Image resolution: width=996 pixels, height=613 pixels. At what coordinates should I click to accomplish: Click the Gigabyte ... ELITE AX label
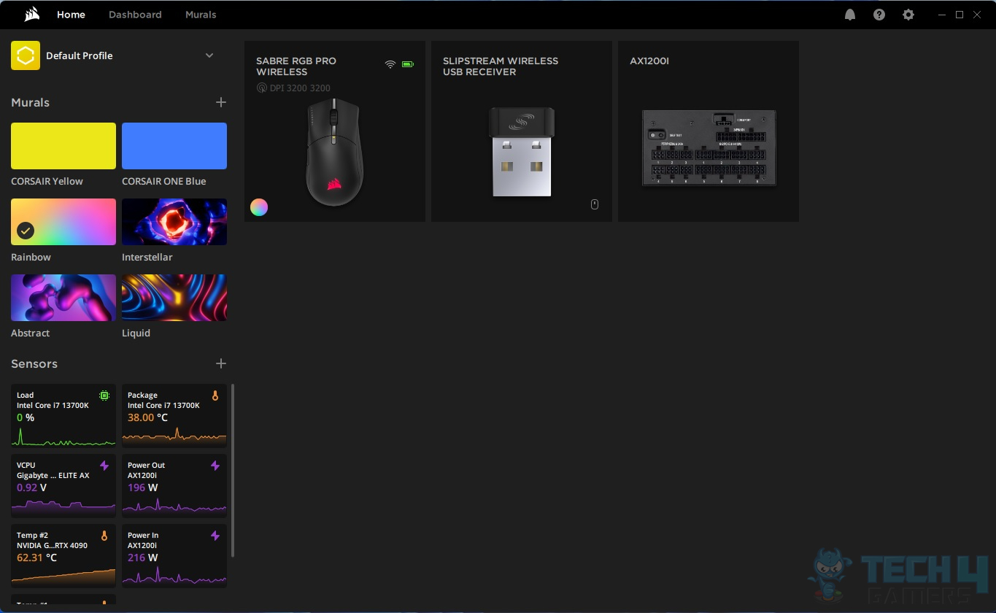pos(53,476)
